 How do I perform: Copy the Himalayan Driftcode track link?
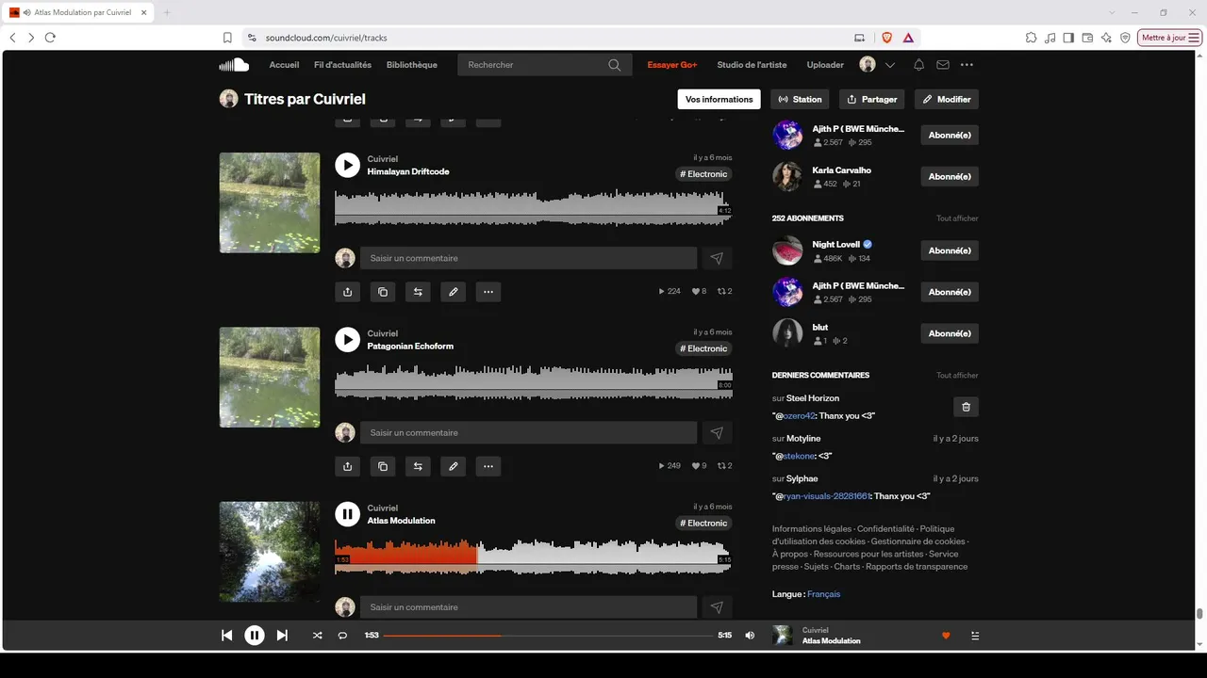(383, 292)
